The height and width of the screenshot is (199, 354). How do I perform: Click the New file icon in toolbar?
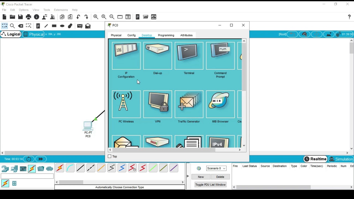pyautogui.click(x=4, y=17)
